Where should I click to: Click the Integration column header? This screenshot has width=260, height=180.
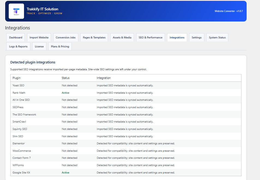tap(104, 78)
